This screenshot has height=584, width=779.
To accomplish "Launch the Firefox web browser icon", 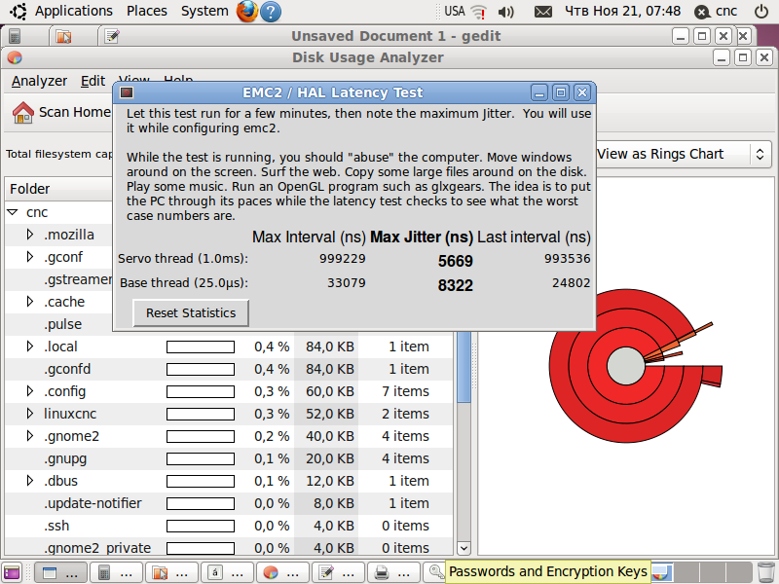I will [x=247, y=12].
